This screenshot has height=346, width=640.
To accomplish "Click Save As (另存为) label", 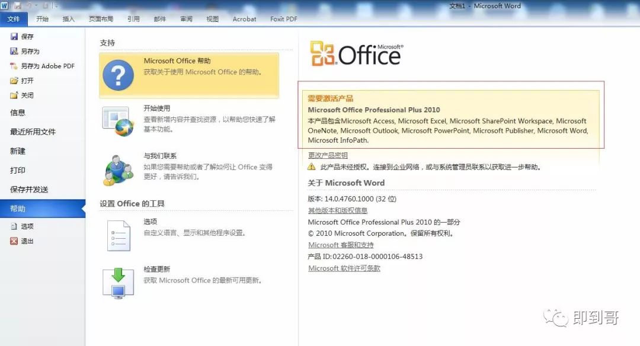I will pos(30,51).
